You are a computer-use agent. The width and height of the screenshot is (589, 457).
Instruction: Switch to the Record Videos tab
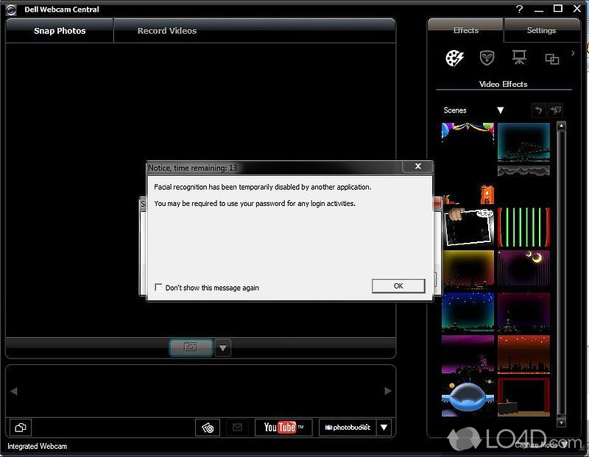[x=167, y=31]
